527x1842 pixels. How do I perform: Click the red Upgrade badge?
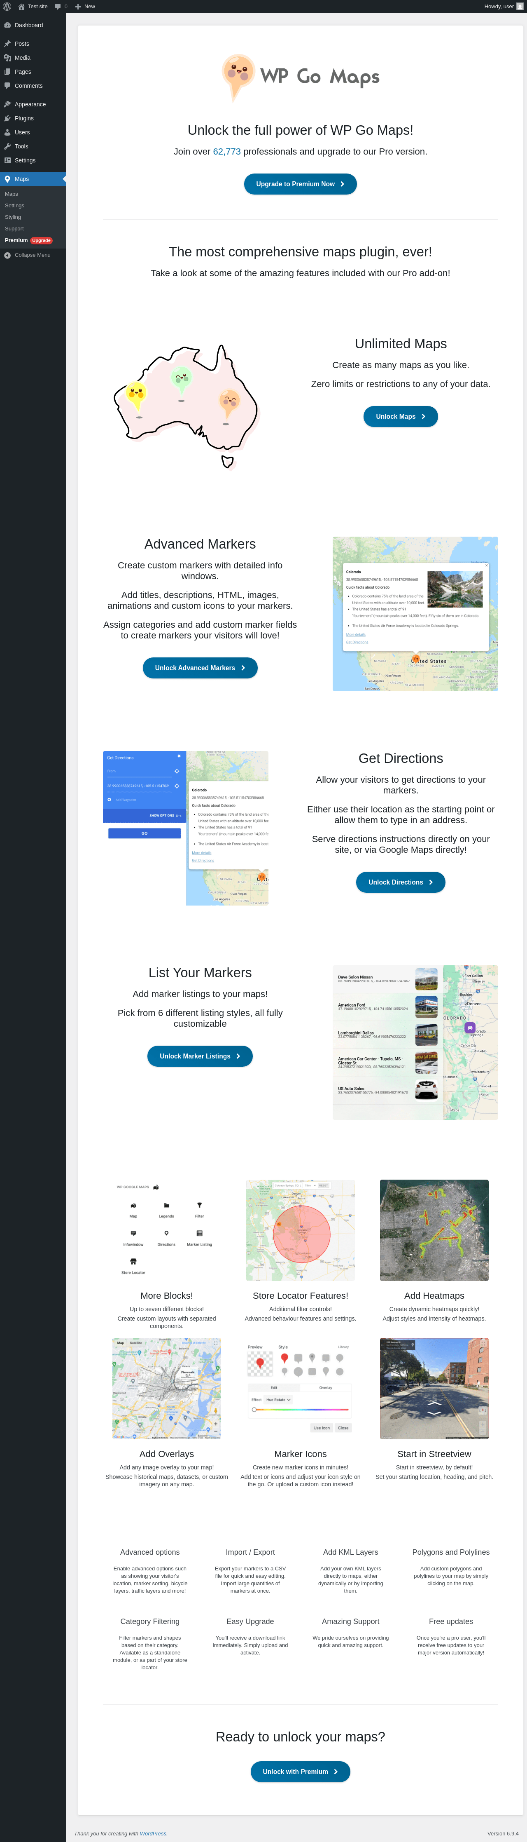coord(42,240)
